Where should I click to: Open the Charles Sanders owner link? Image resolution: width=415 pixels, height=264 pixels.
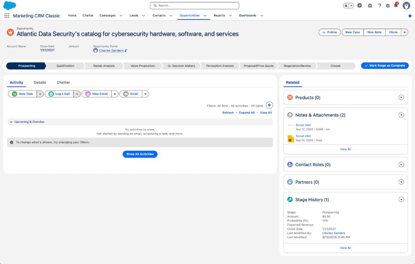click(111, 51)
